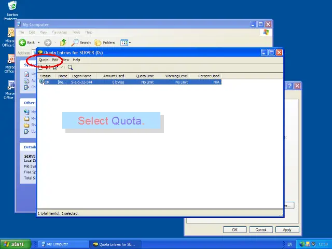
Task: Open quota entry Properties toolbar icon
Action: tap(55, 67)
